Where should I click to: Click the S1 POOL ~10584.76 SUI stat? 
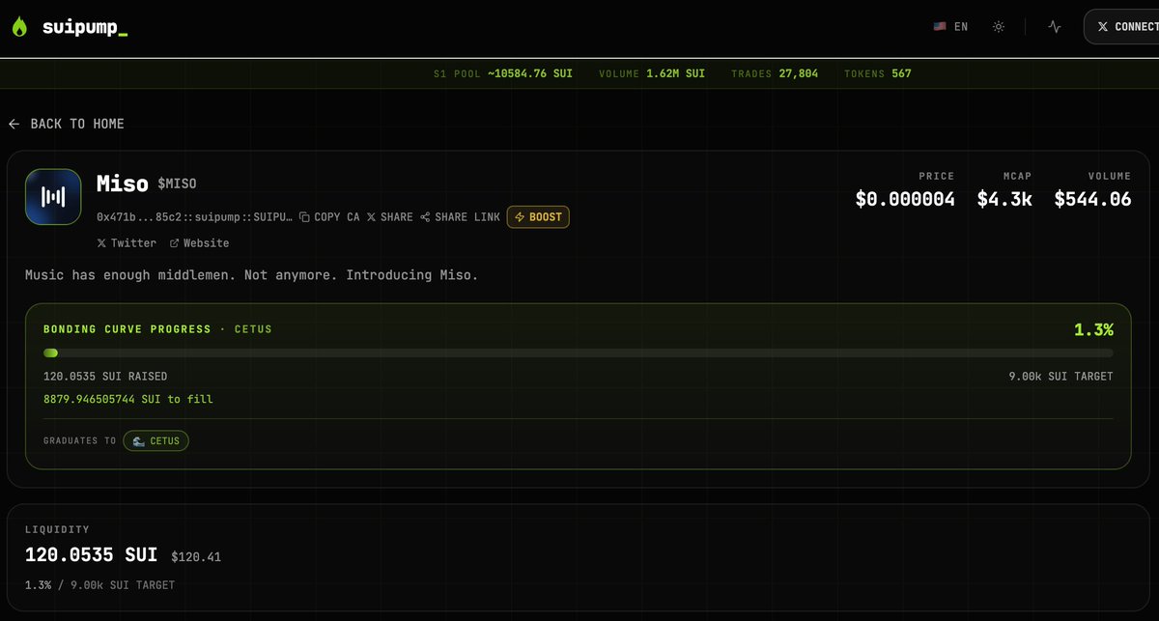point(502,73)
